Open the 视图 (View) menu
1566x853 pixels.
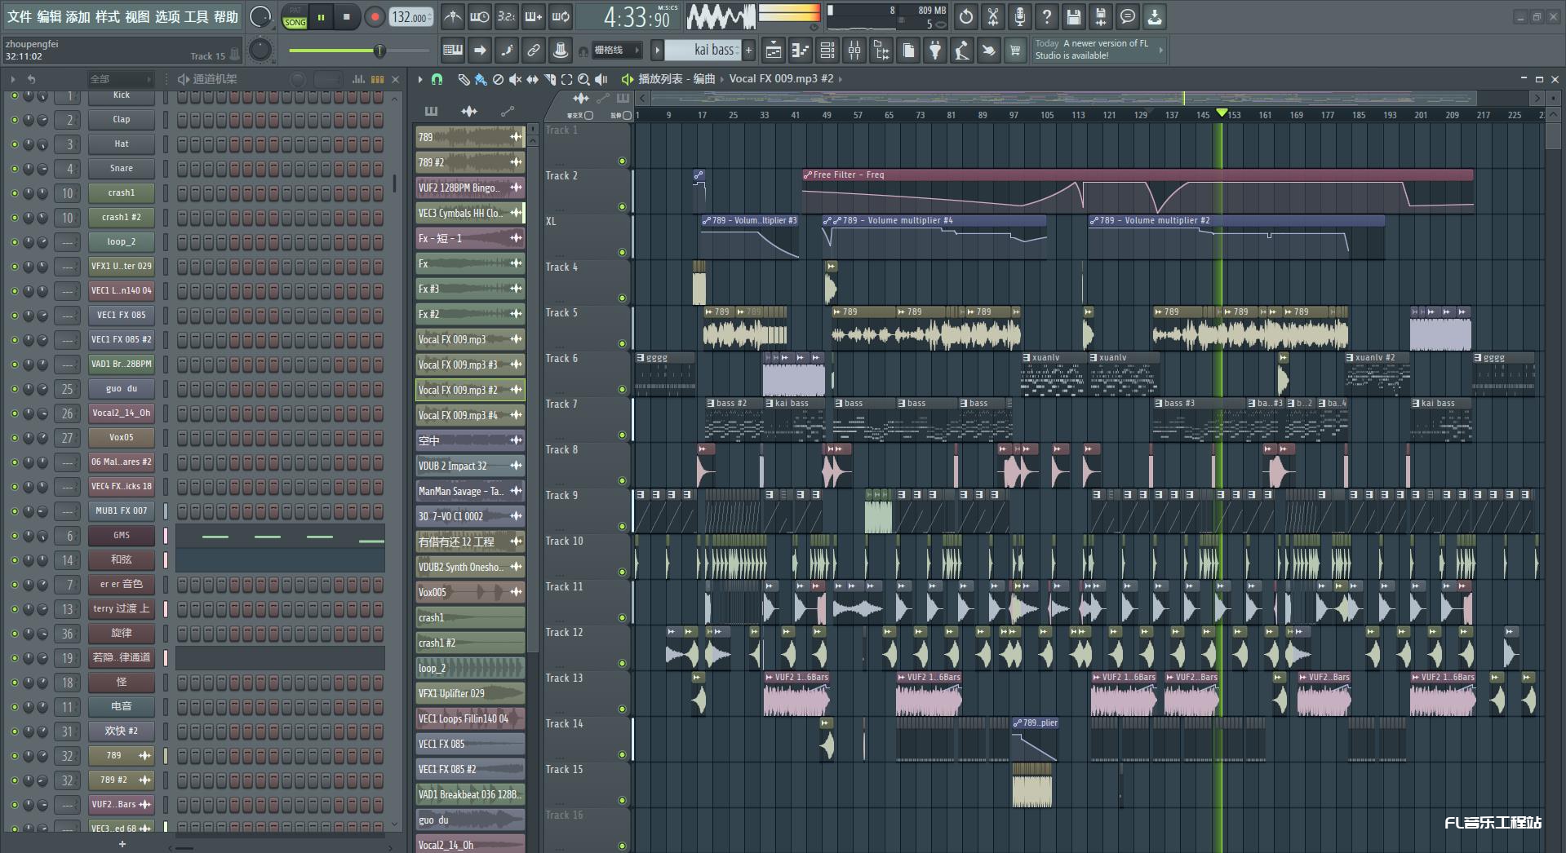(x=137, y=17)
